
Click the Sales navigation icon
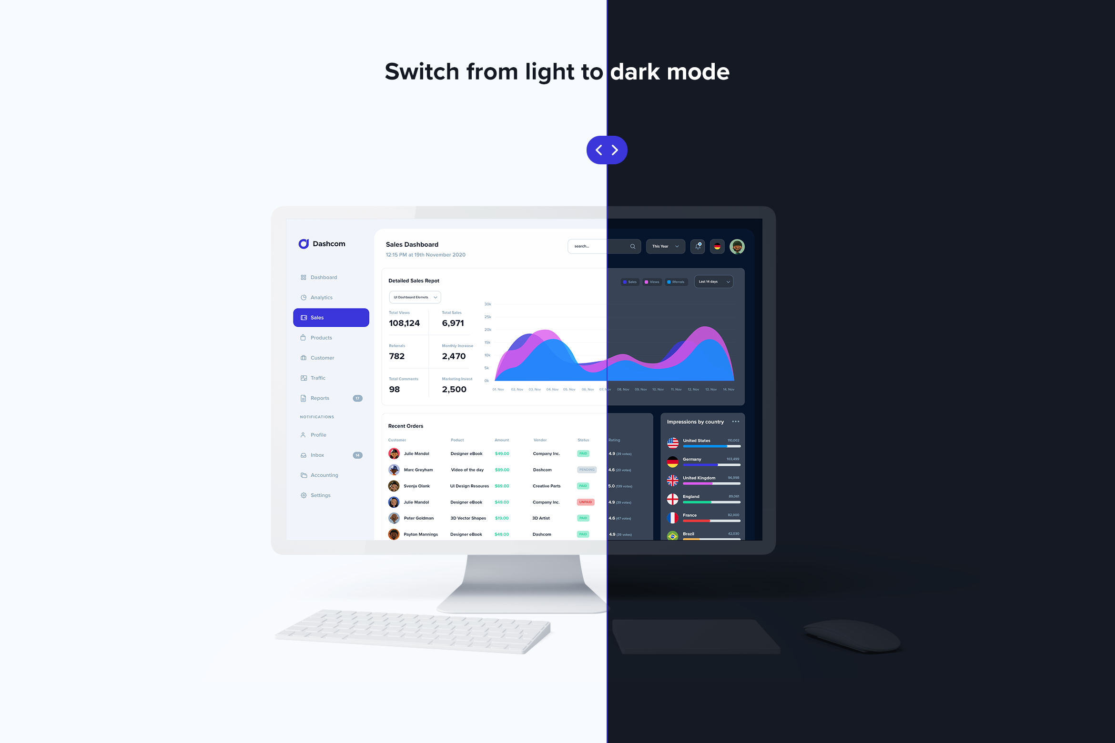pos(305,317)
